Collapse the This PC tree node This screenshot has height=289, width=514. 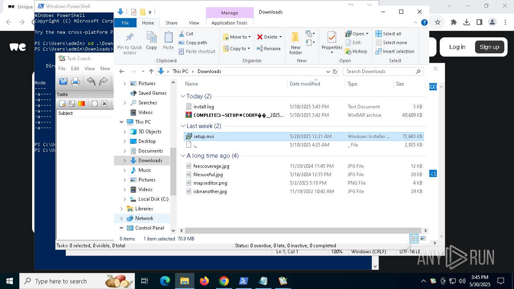tap(122, 122)
